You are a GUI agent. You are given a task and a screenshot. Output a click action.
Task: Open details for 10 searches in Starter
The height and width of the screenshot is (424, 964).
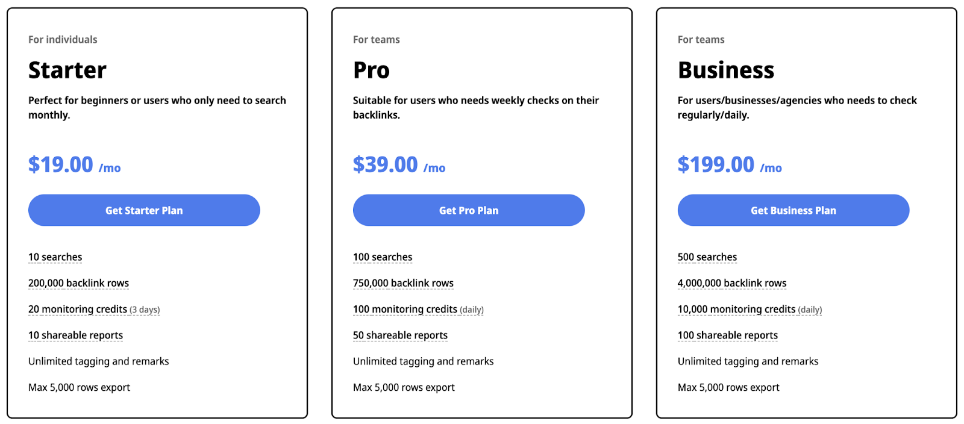coord(55,257)
